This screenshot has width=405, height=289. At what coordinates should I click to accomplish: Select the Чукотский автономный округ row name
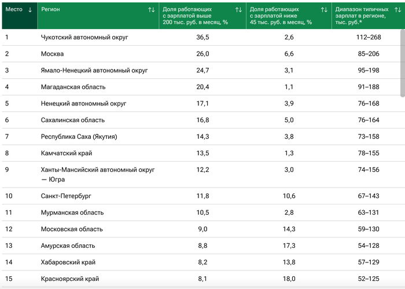coord(84,37)
